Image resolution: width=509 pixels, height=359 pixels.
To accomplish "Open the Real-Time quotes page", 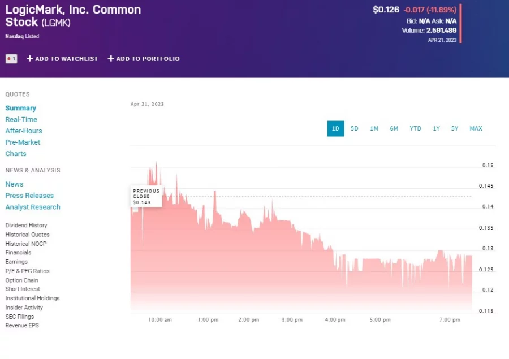I will (x=21, y=119).
